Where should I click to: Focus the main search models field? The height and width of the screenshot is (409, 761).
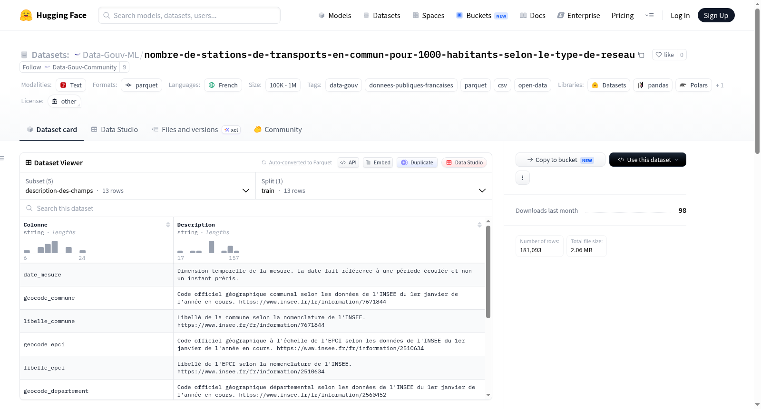tap(189, 15)
